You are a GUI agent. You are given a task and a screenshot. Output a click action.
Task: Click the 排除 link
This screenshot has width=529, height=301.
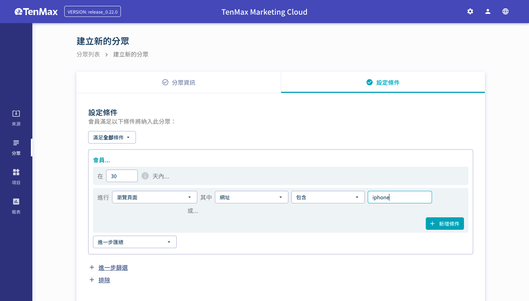(x=104, y=280)
